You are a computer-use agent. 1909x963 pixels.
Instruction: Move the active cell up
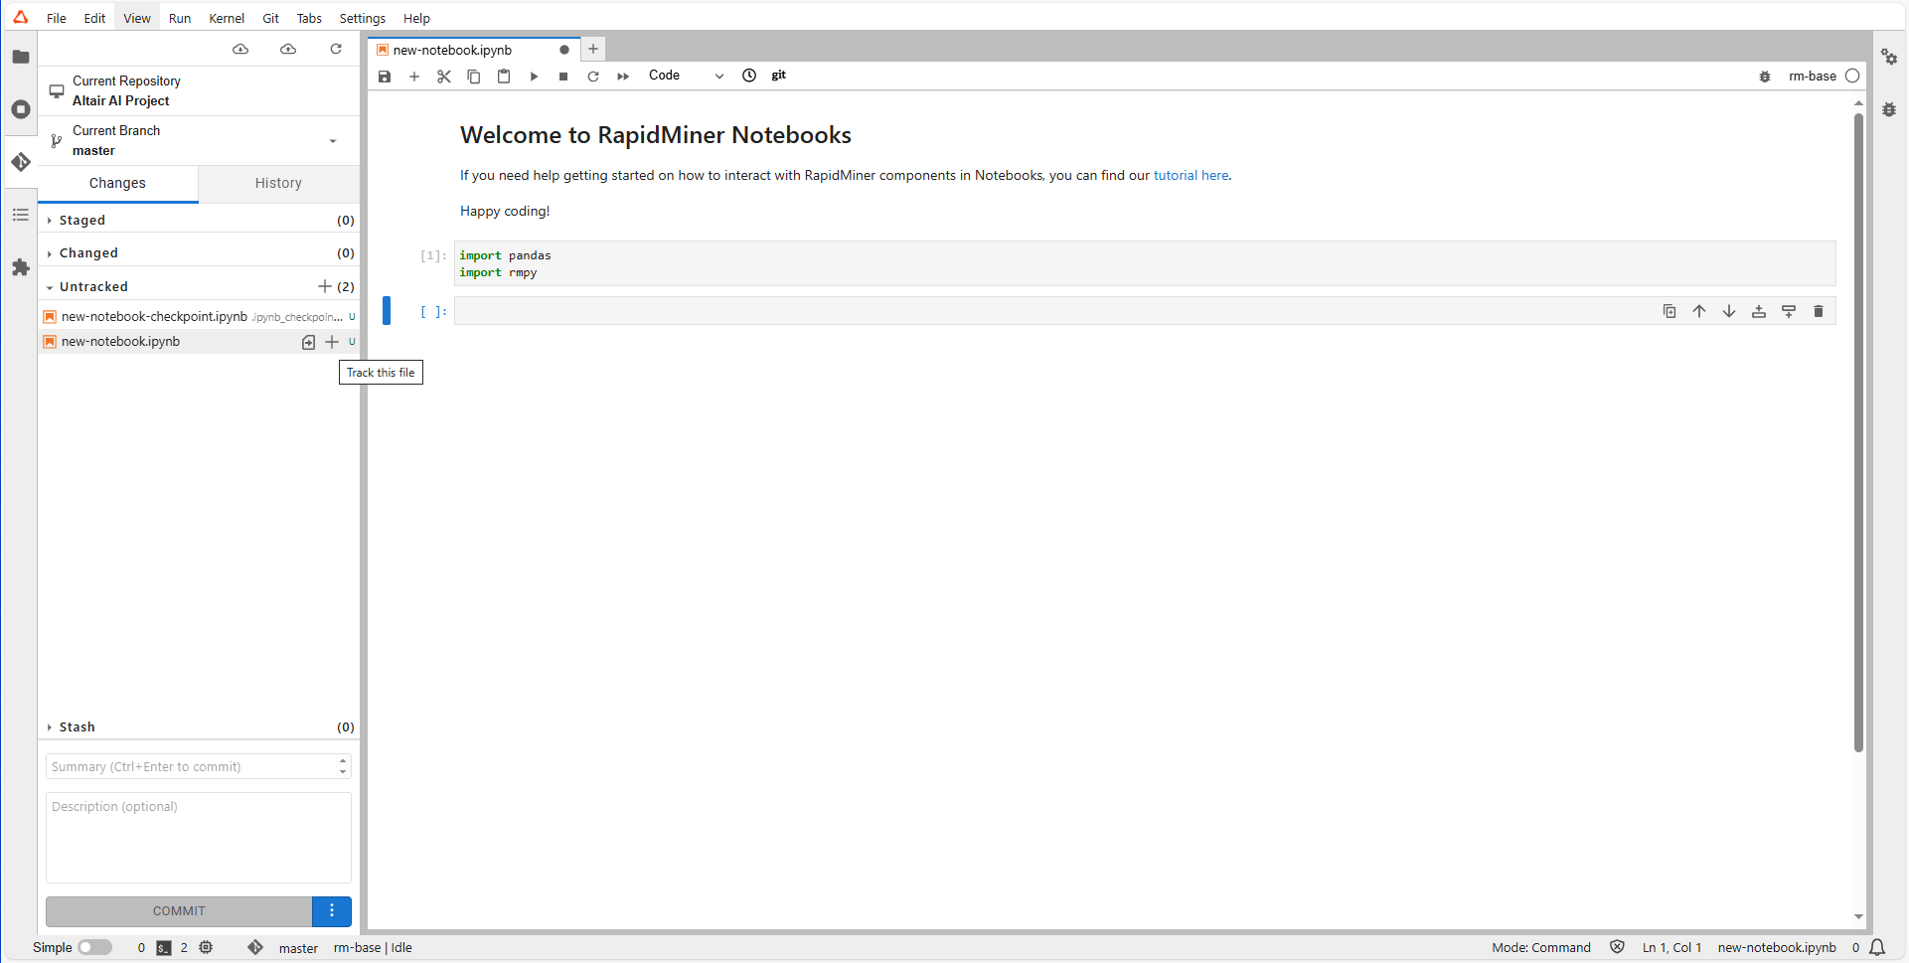[x=1699, y=311]
